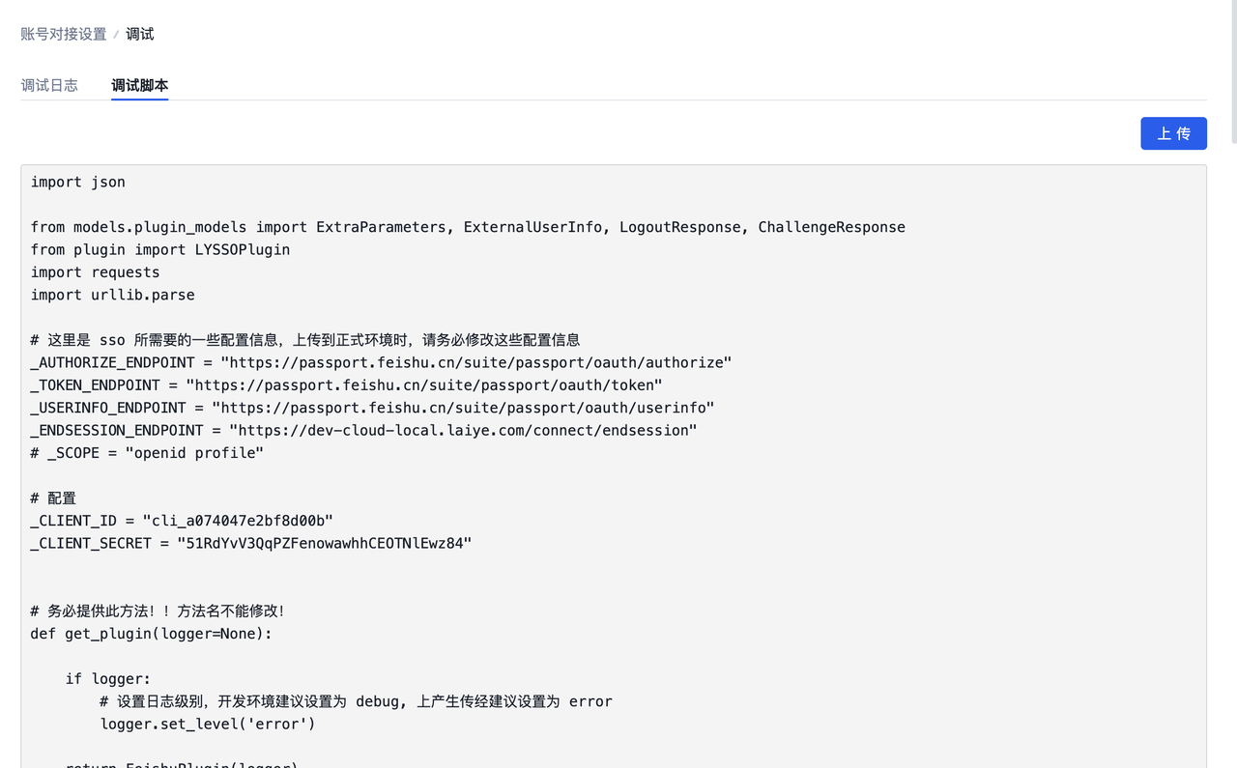The height and width of the screenshot is (768, 1237).
Task: Click the page scrollbar thumb on the right edge
Action: (x=1233, y=72)
